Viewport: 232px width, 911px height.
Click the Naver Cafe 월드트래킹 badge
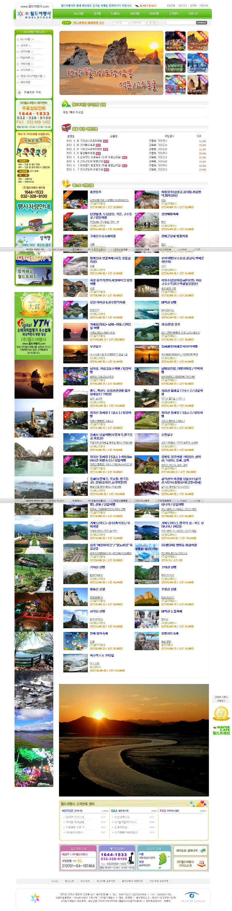coord(221,730)
